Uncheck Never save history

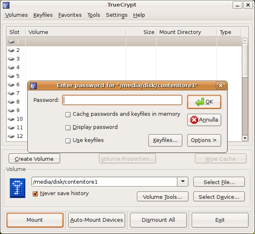(35, 193)
